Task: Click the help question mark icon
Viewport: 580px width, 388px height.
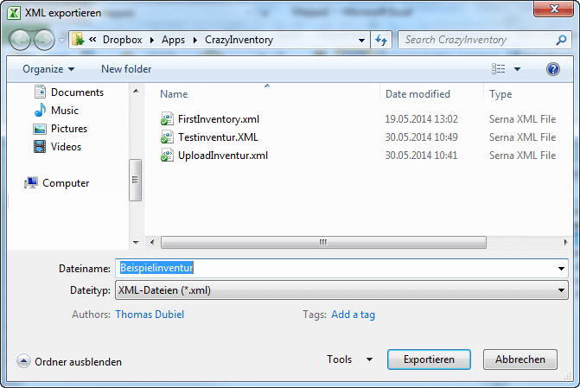Action: (553, 68)
